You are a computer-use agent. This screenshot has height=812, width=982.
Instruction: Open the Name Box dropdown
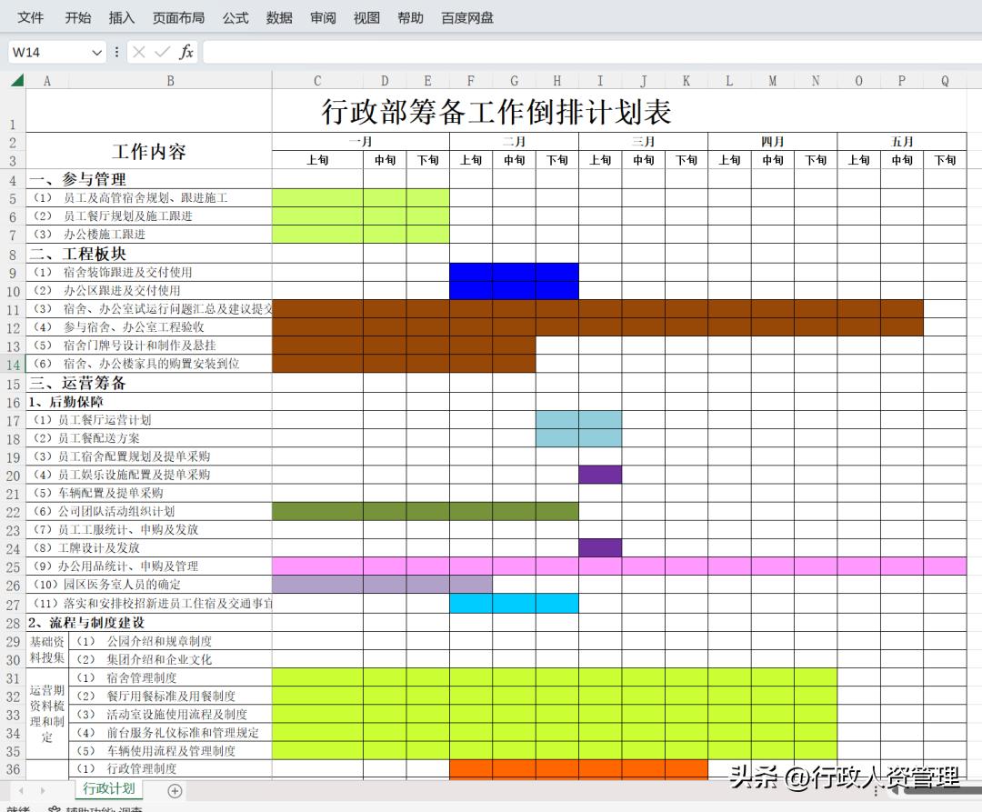96,52
